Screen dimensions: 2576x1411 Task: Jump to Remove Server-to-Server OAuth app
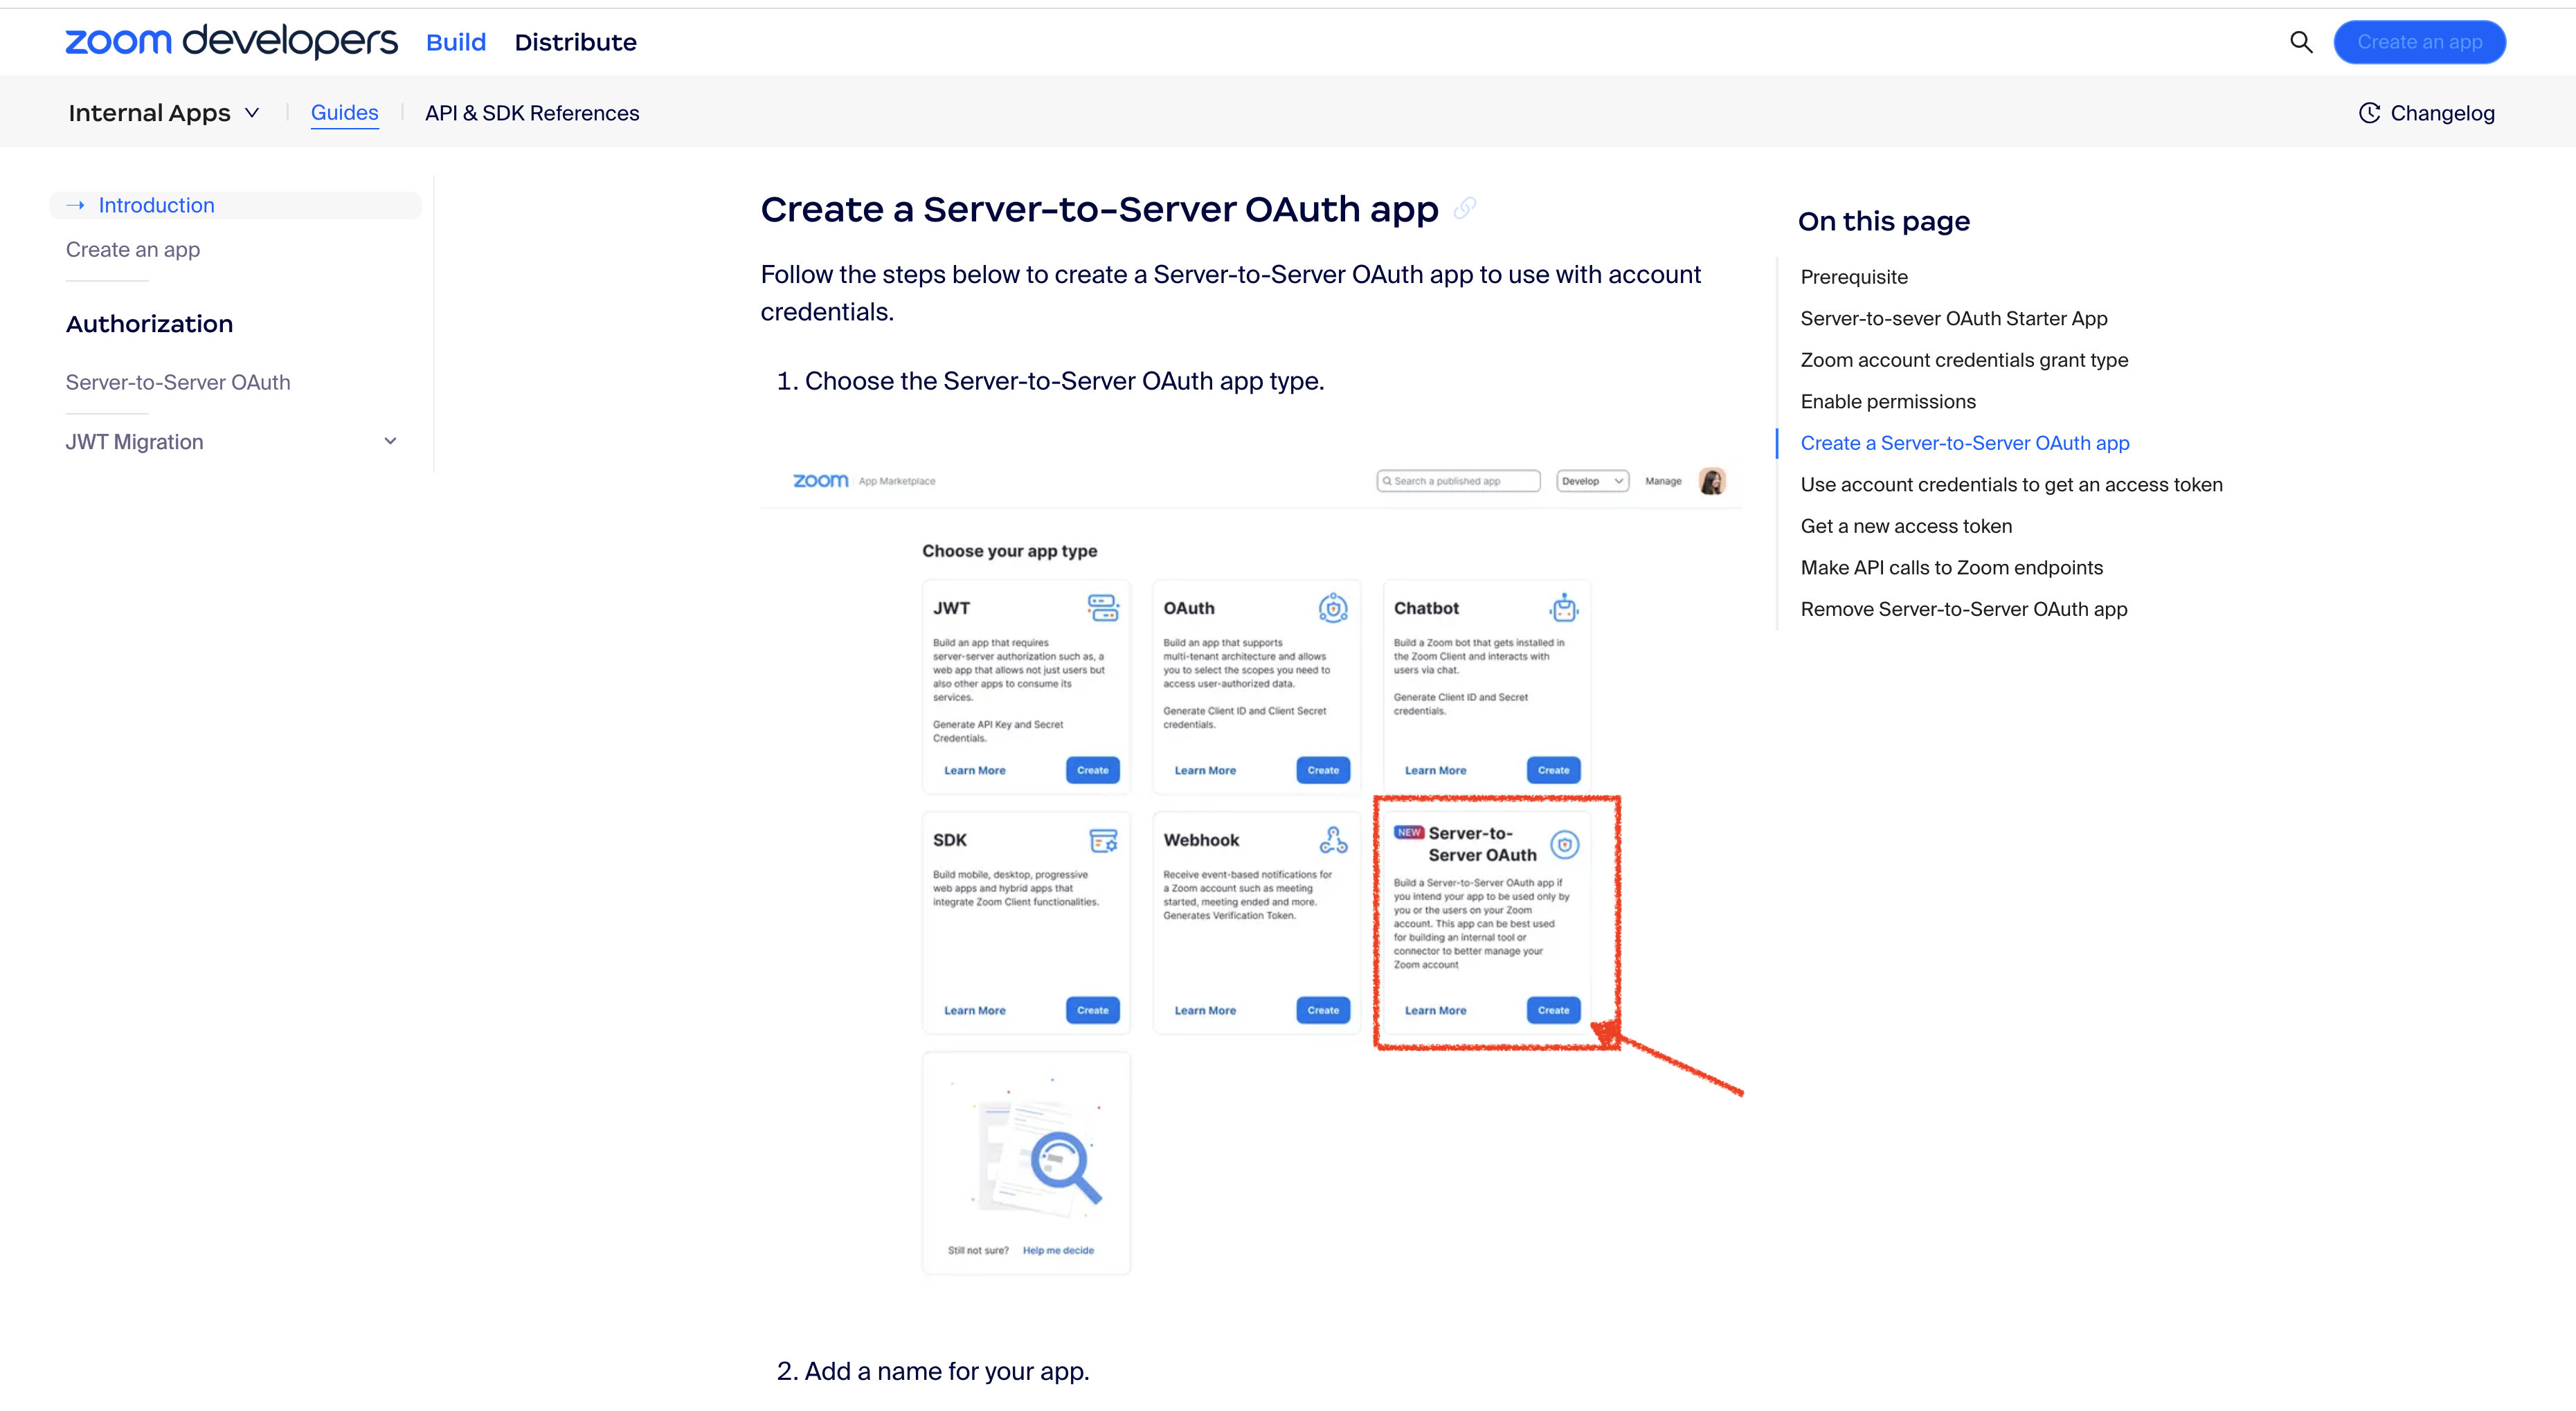pyautogui.click(x=1963, y=608)
